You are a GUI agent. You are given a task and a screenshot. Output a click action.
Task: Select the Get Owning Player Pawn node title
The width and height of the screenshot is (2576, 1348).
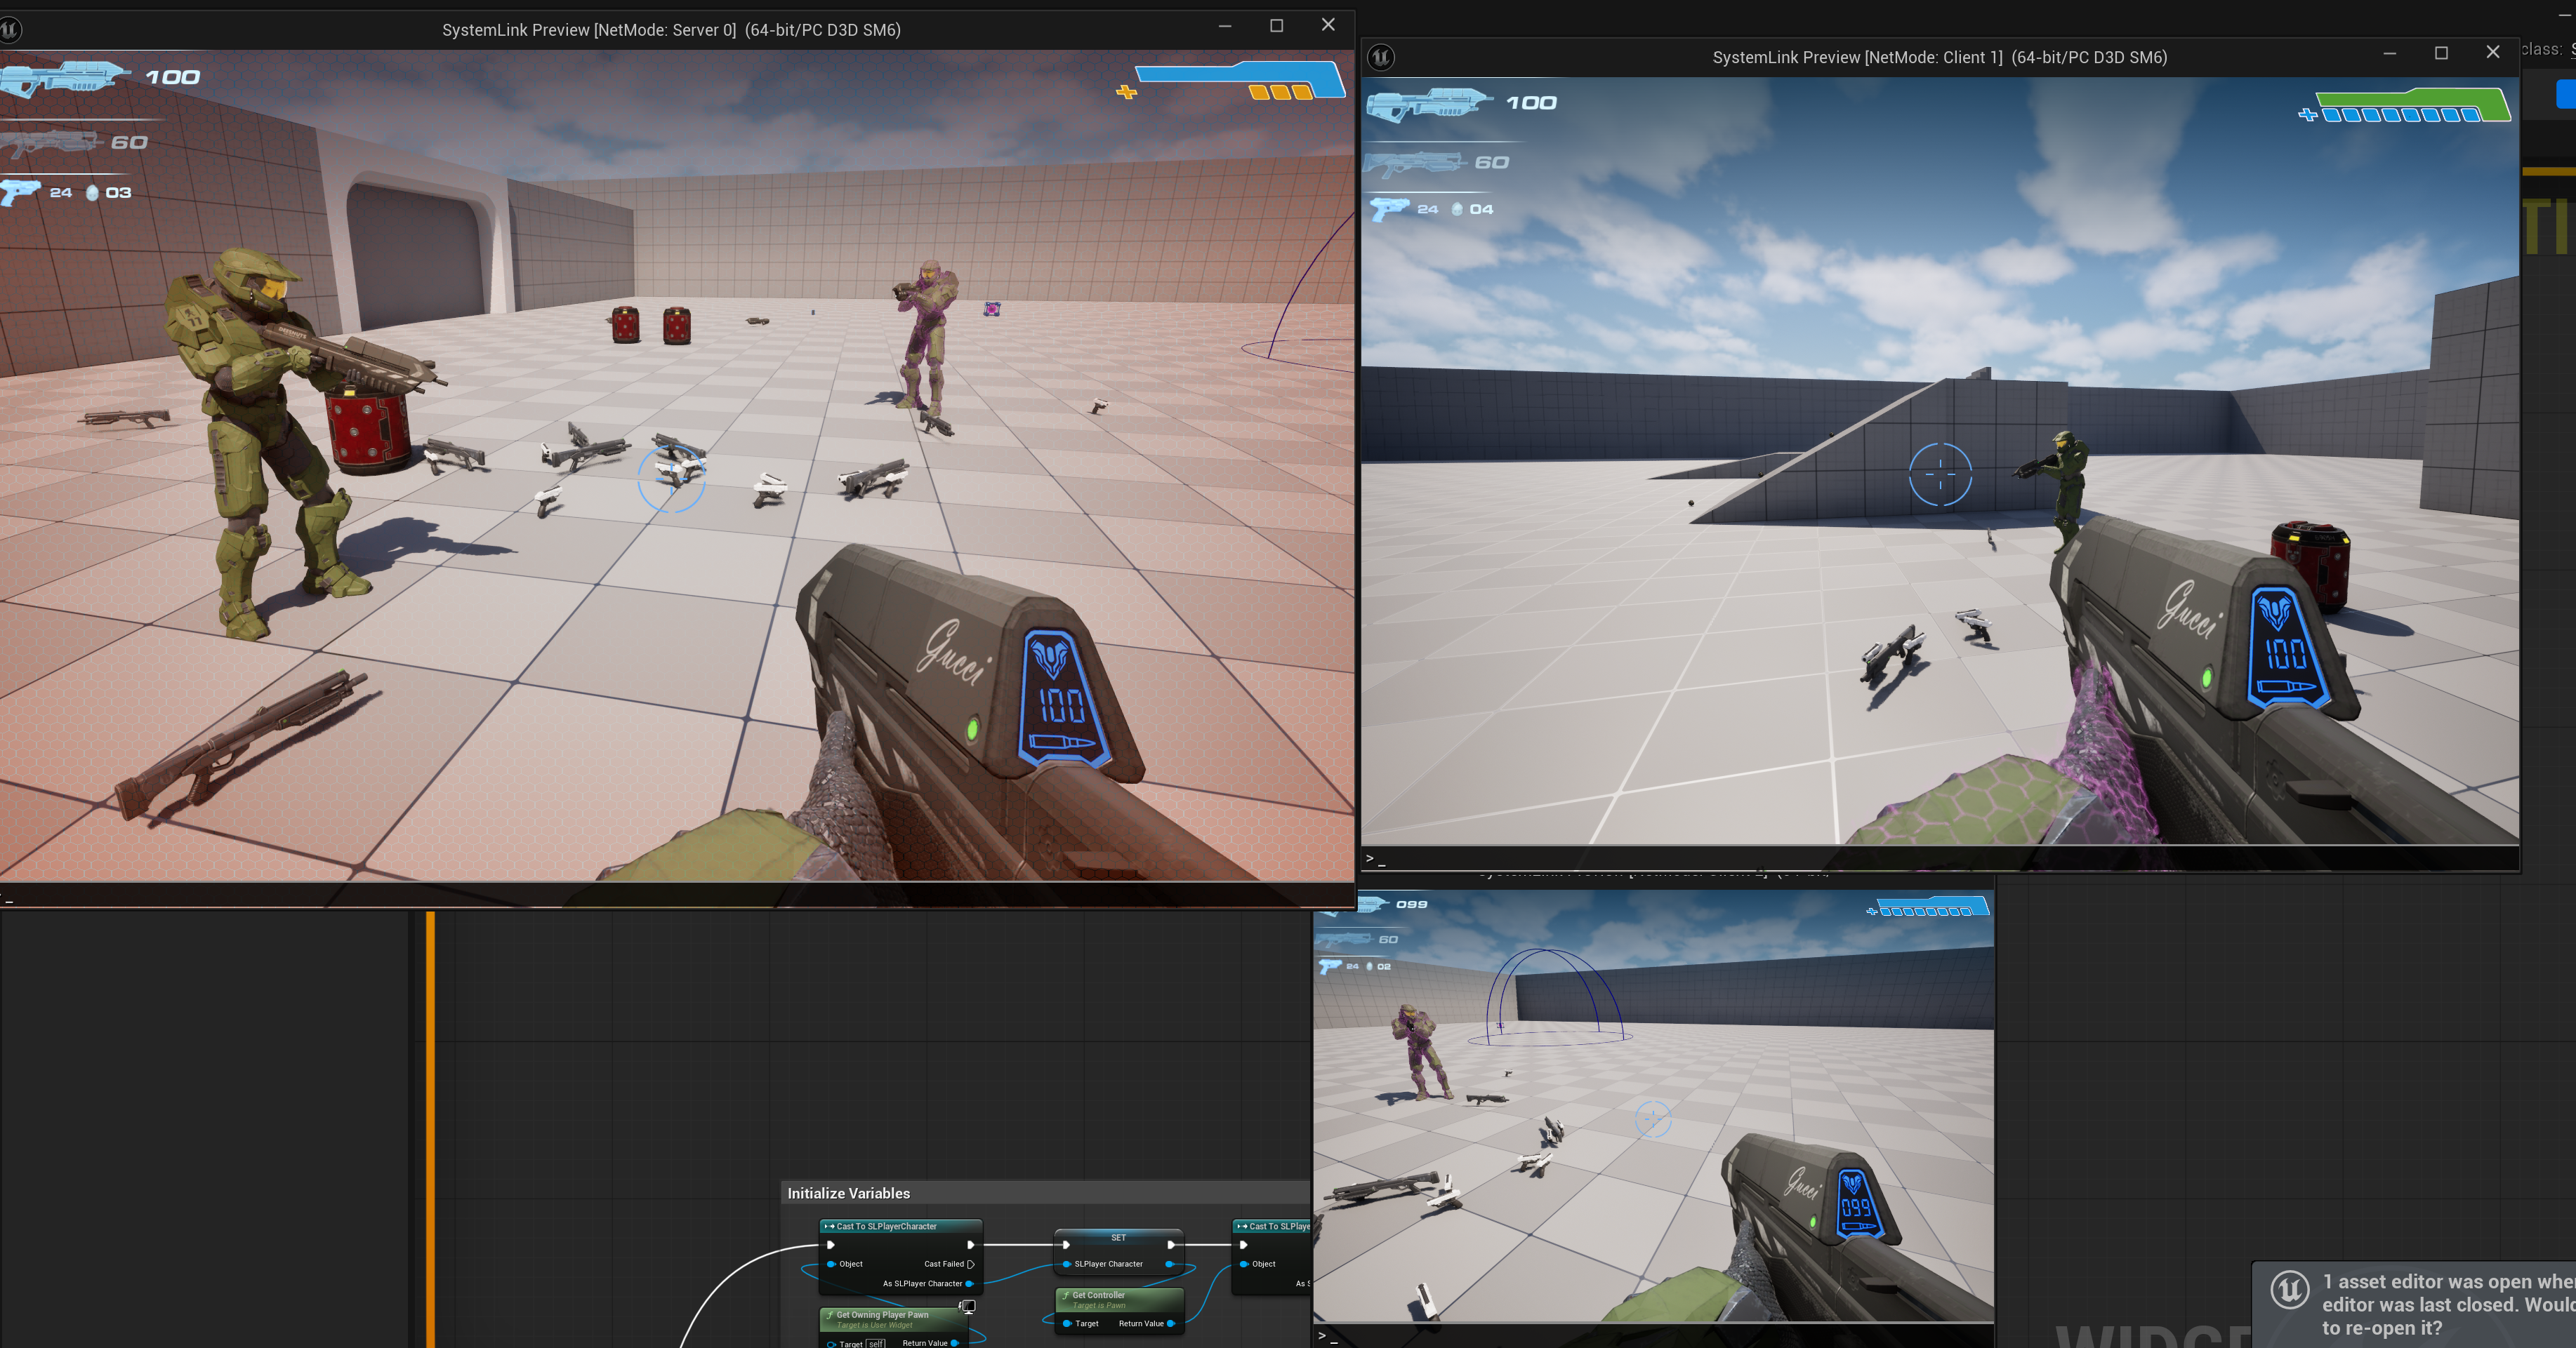click(882, 1315)
